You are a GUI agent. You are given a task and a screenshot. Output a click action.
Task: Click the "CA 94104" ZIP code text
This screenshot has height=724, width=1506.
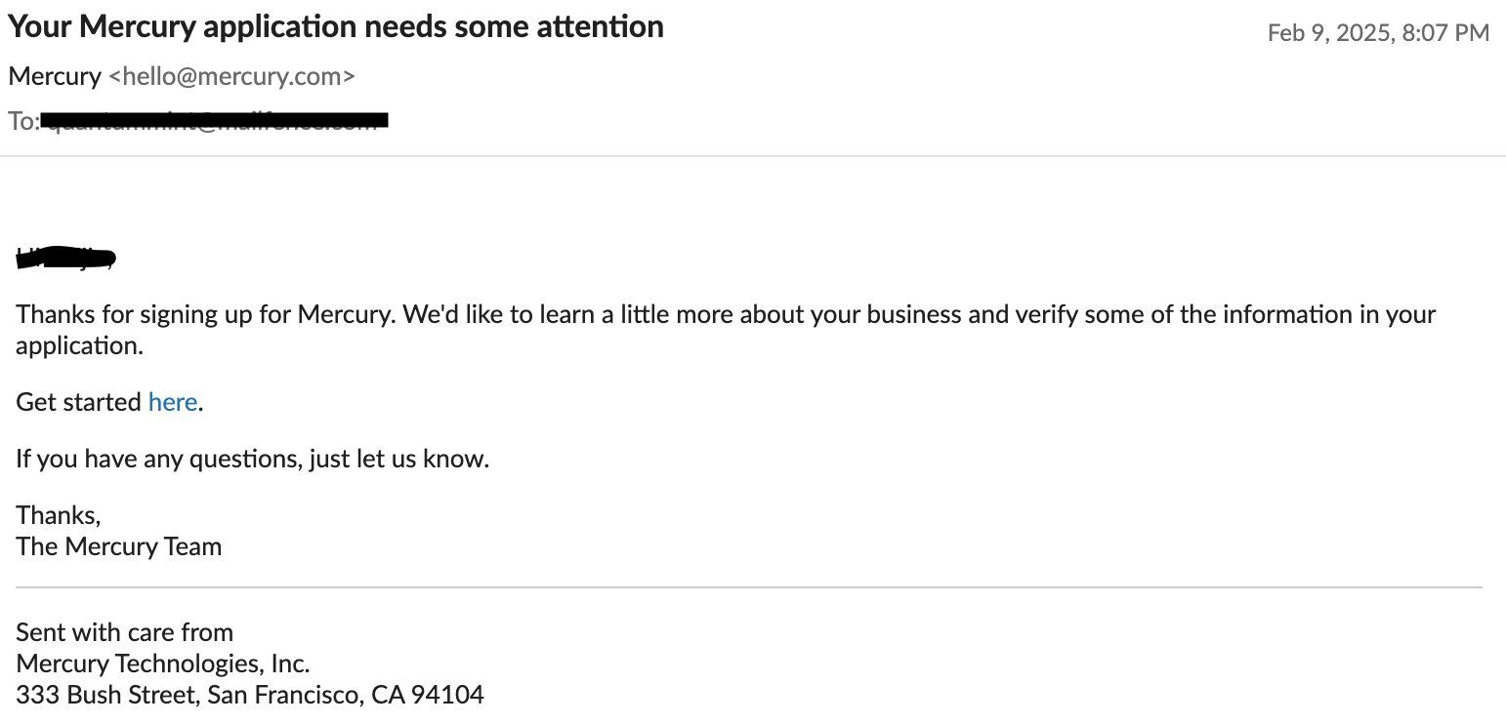pyautogui.click(x=428, y=695)
